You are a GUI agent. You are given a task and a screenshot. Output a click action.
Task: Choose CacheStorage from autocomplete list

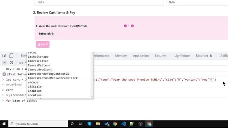tap(38, 57)
